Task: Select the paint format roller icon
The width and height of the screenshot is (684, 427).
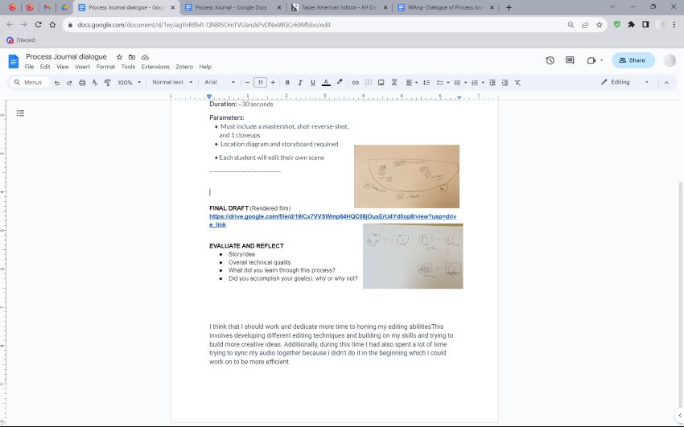Action: [x=107, y=82]
